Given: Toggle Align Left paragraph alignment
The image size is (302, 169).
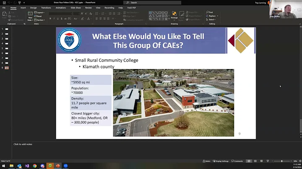Looking at the screenshot, I should click(x=97, y=19).
